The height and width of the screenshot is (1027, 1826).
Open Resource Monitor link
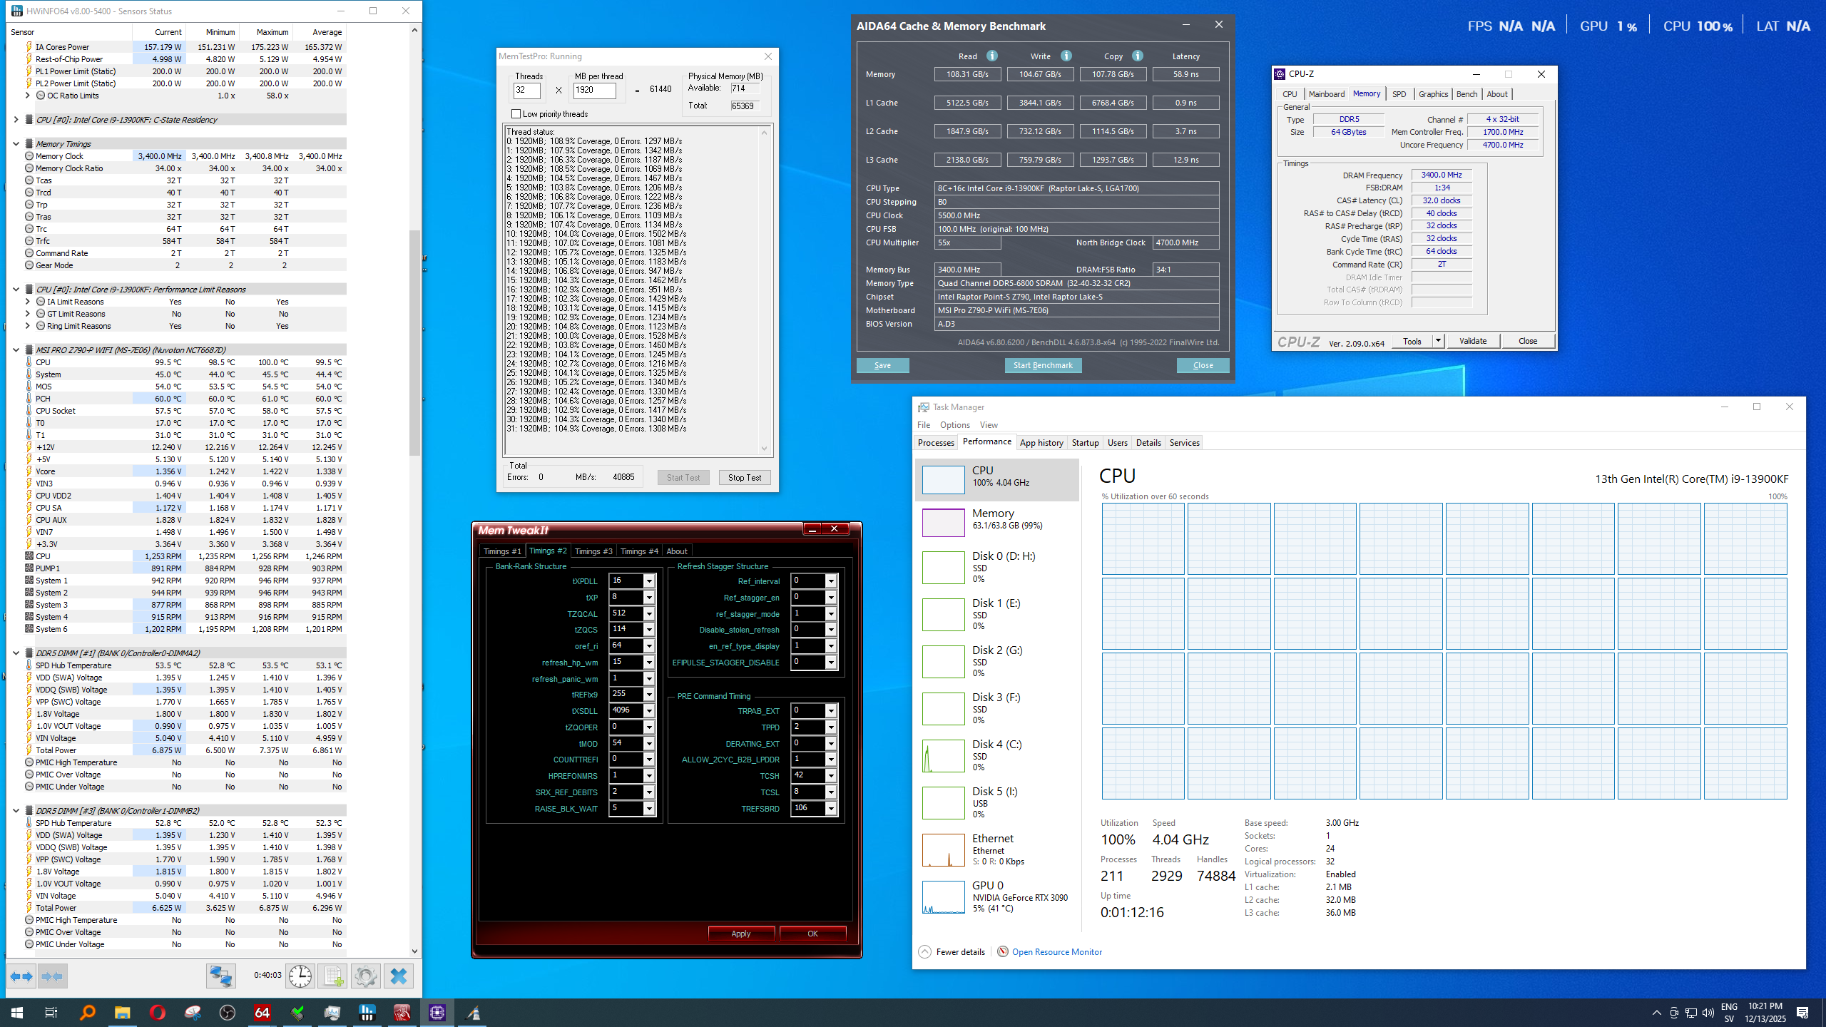click(x=1056, y=952)
